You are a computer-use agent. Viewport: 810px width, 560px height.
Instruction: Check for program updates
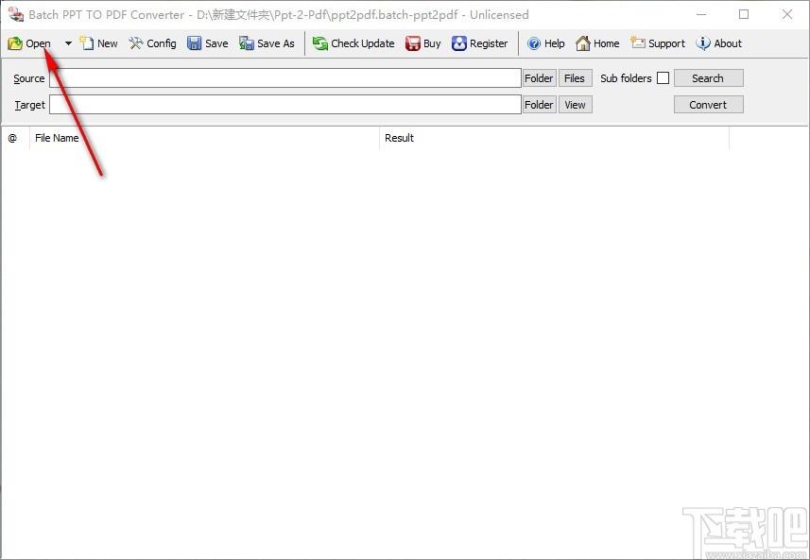click(353, 43)
